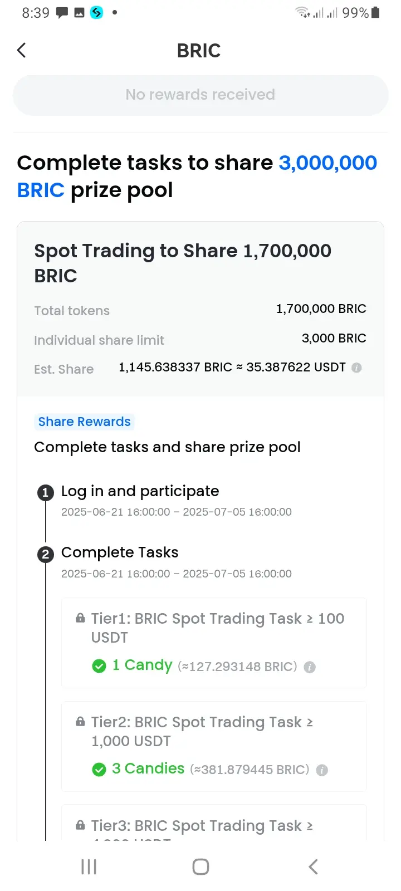Tap the back arrow beside BRIC title
The image size is (401, 891).
(22, 50)
